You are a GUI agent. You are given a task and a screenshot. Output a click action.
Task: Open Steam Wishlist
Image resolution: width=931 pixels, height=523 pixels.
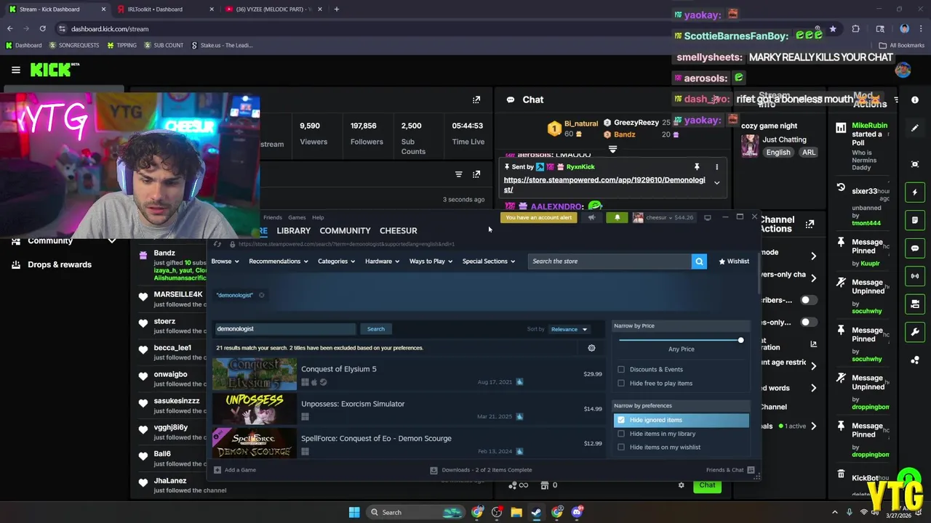click(734, 261)
